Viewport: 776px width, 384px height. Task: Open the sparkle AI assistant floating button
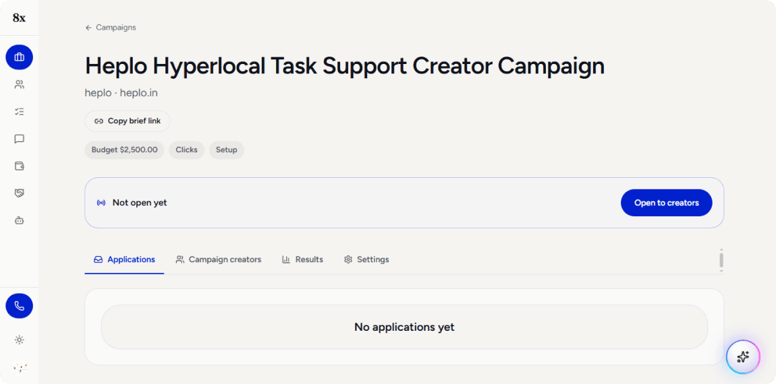click(743, 357)
